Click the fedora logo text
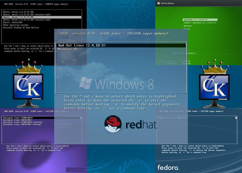Viewport: 242px width, 173px height. [x=168, y=167]
